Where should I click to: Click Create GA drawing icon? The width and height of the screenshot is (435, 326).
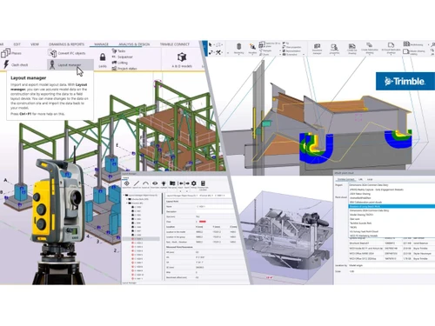351,47
